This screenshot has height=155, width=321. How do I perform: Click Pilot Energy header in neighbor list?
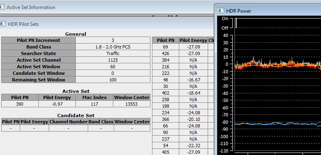(193, 40)
